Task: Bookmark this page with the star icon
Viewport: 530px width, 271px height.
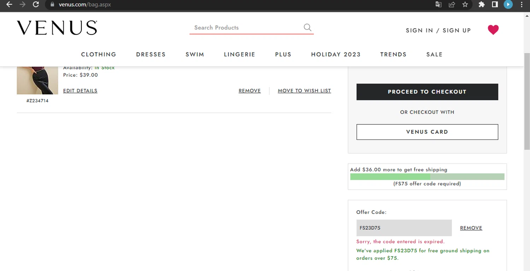Action: tap(465, 5)
